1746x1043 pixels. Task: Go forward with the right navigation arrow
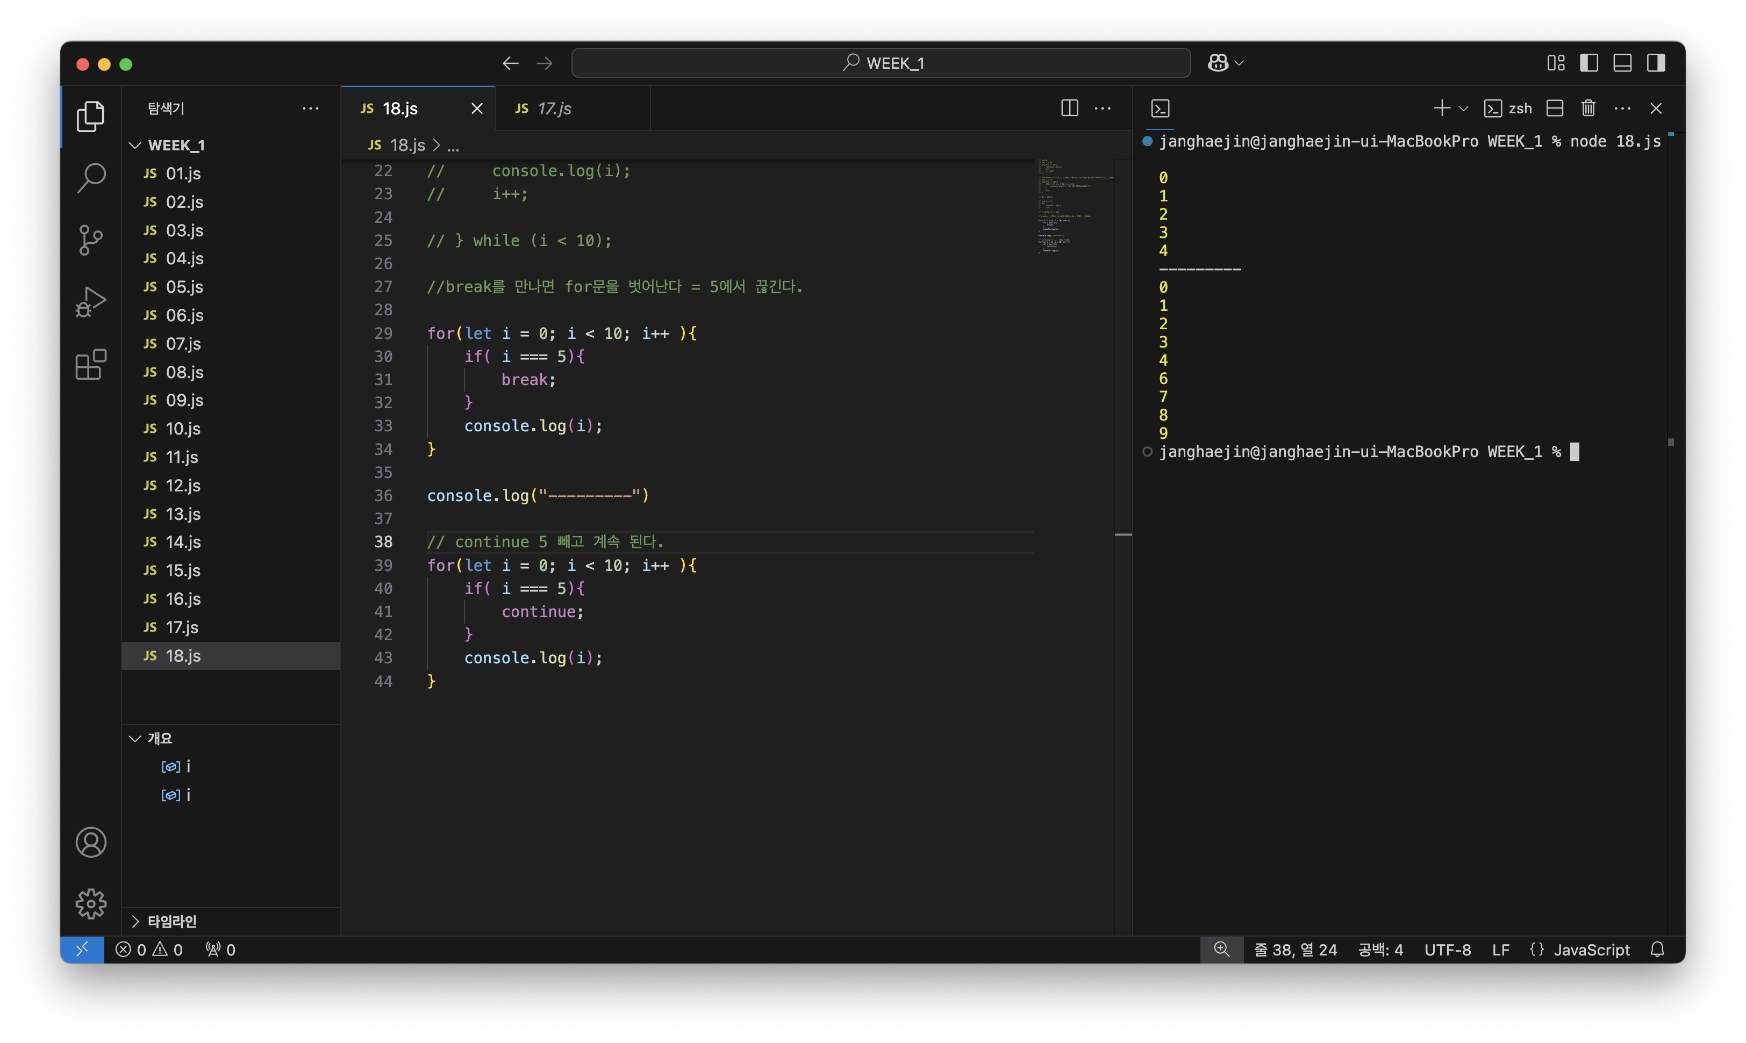tap(545, 63)
